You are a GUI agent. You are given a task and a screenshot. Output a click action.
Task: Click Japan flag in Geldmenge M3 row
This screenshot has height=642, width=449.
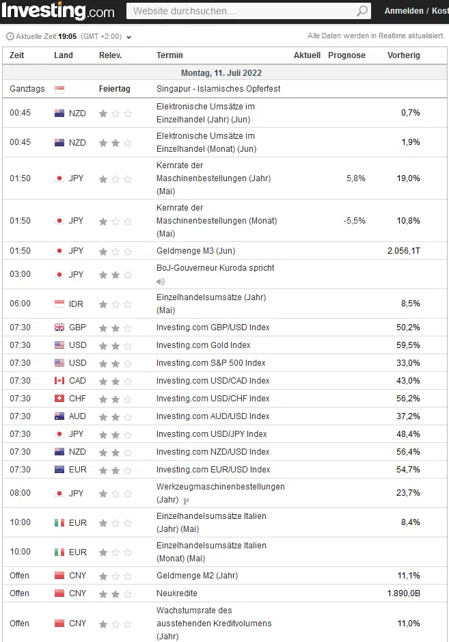(59, 251)
